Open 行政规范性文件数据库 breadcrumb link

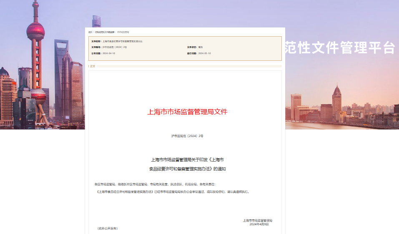(104, 32)
